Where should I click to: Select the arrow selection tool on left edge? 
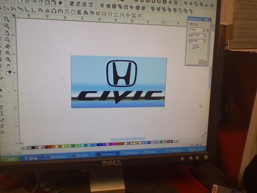click(1, 90)
